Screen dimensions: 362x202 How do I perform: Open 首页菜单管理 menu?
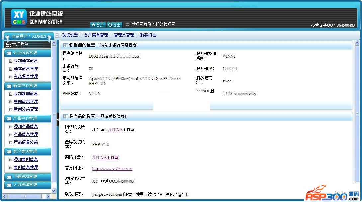[x=96, y=35]
